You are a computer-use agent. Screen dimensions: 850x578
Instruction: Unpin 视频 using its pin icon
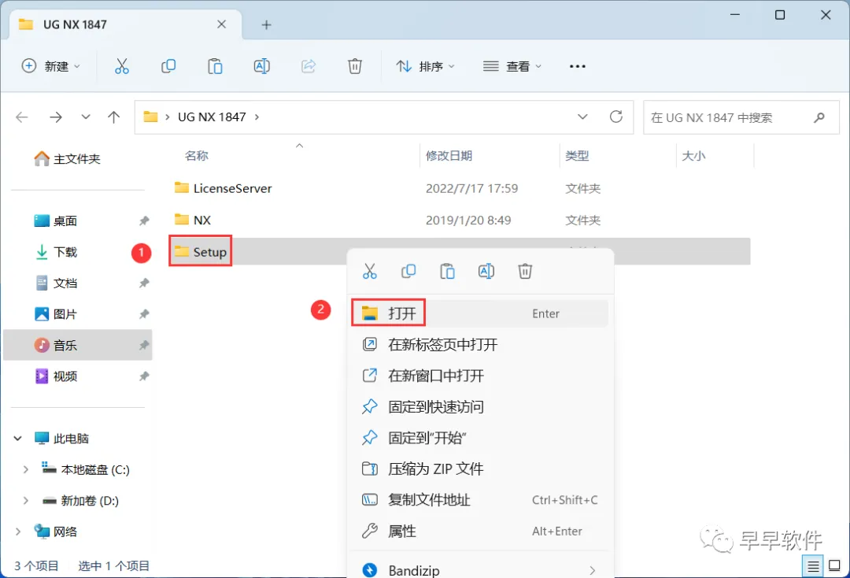click(144, 376)
